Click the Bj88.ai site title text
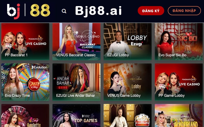 point(98,11)
